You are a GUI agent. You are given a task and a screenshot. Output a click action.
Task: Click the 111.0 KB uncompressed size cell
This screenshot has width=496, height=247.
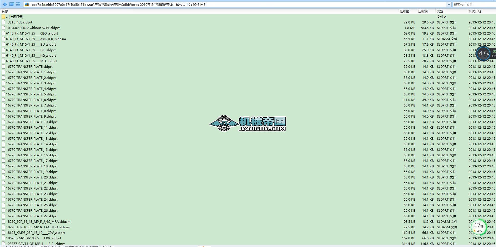tap(409, 100)
